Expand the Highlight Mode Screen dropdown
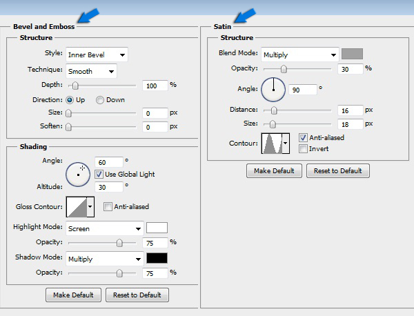Viewport: 414px width, 316px height. (104, 228)
